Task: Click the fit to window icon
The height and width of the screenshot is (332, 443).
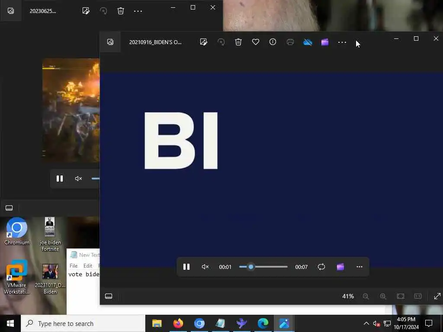Action: click(401, 296)
